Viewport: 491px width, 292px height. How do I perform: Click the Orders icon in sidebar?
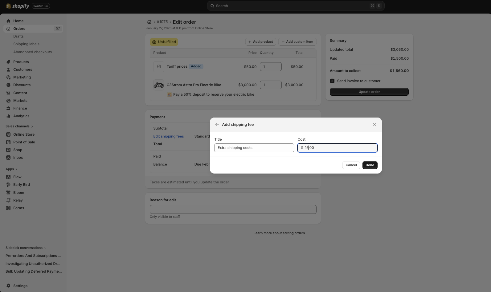pyautogui.click(x=8, y=29)
